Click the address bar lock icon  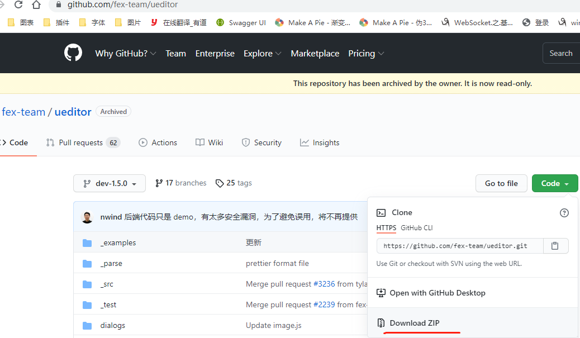coord(59,4)
